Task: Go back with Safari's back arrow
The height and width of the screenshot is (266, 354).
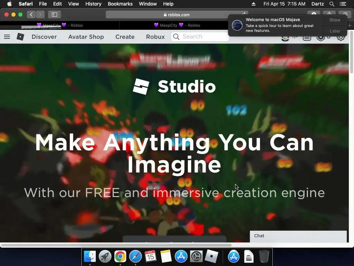Action: pos(31,15)
